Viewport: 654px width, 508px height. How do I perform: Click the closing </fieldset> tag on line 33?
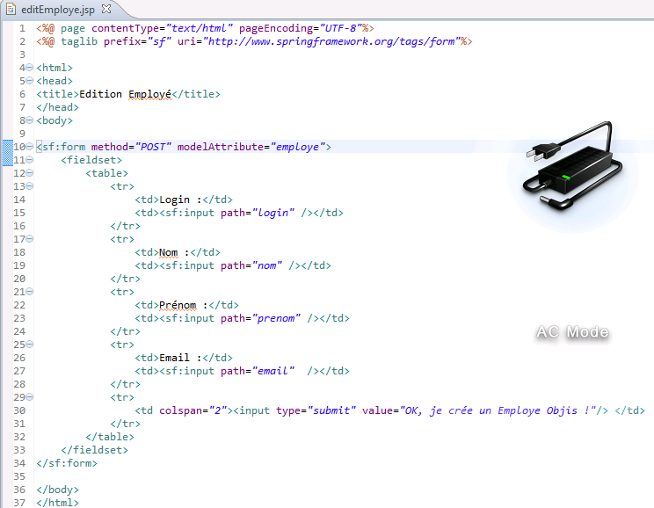pyautogui.click(x=94, y=450)
